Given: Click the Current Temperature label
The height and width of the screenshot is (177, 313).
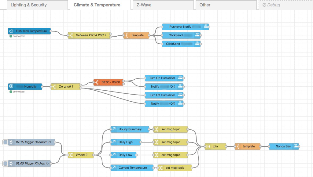Looking at the screenshot, I should click(133, 168).
